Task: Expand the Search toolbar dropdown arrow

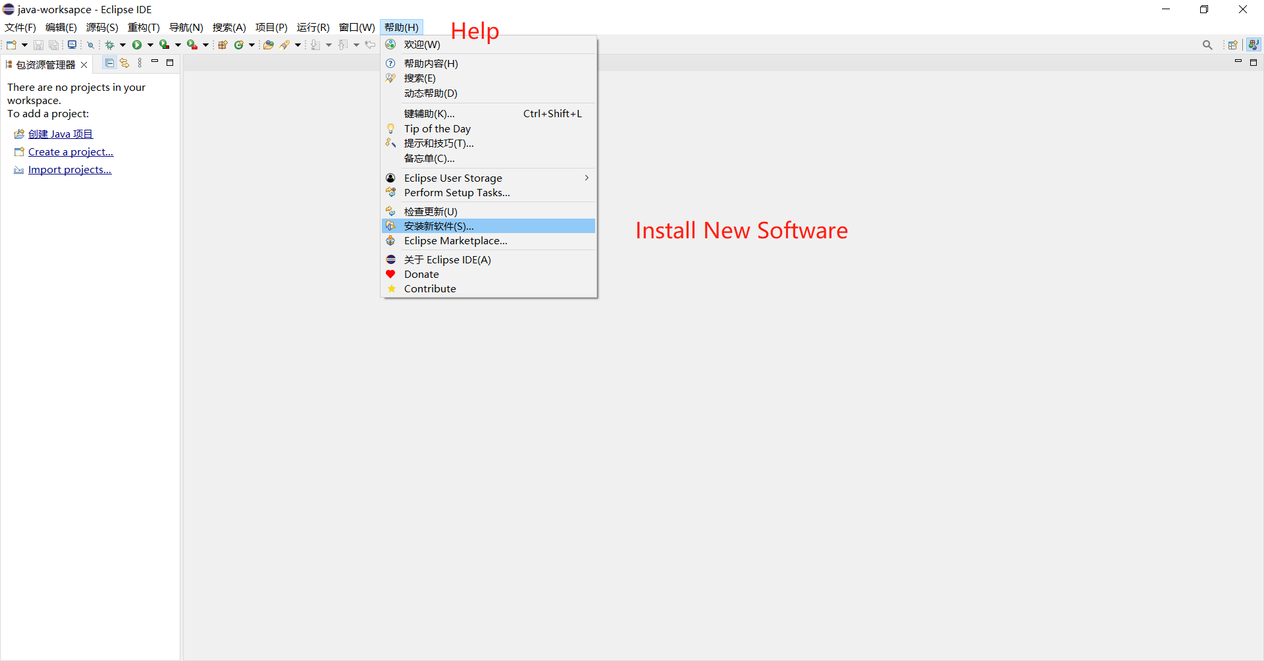Action: [x=298, y=45]
